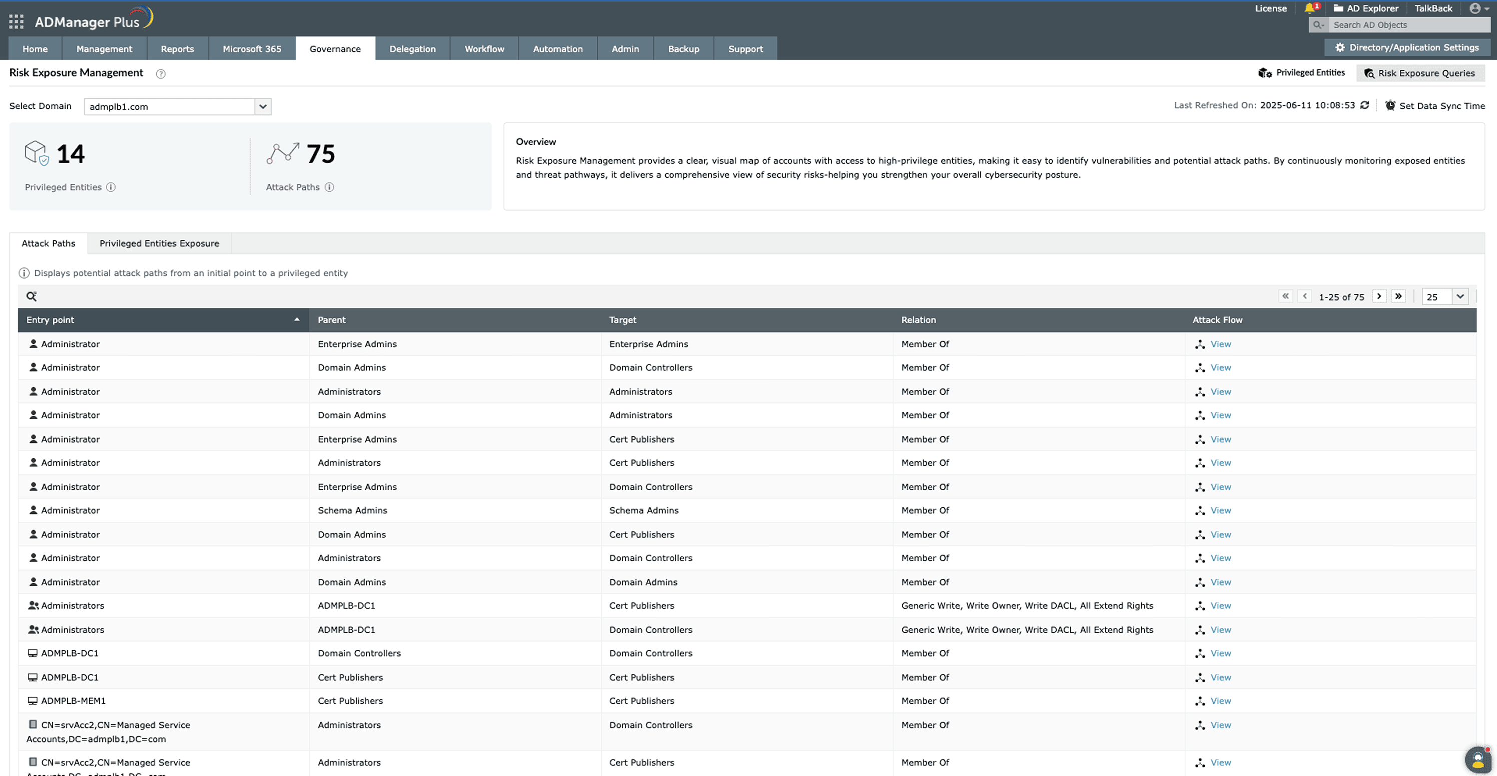
Task: Open the table search with the magnifier icon
Action: point(31,296)
